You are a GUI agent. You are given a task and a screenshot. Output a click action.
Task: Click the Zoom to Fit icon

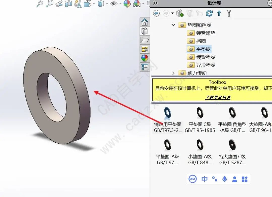pyautogui.click(x=40, y=4)
